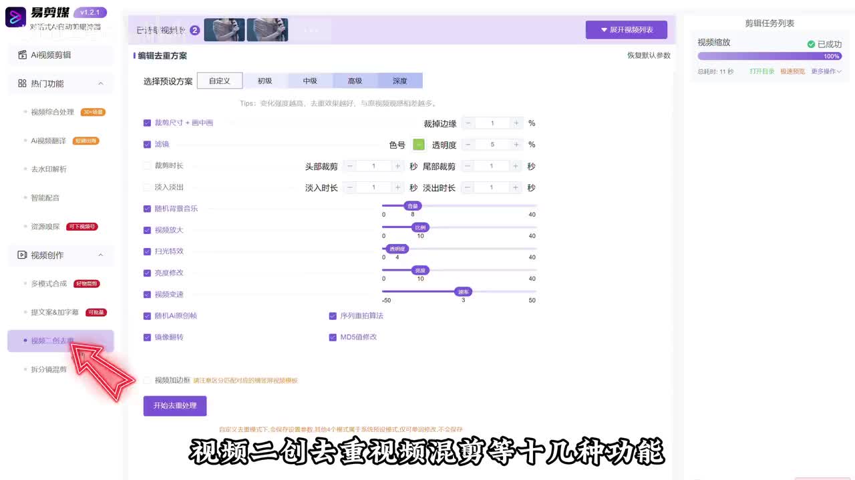Click the 恢复默认参数 link
855x480 pixels.
(x=648, y=55)
